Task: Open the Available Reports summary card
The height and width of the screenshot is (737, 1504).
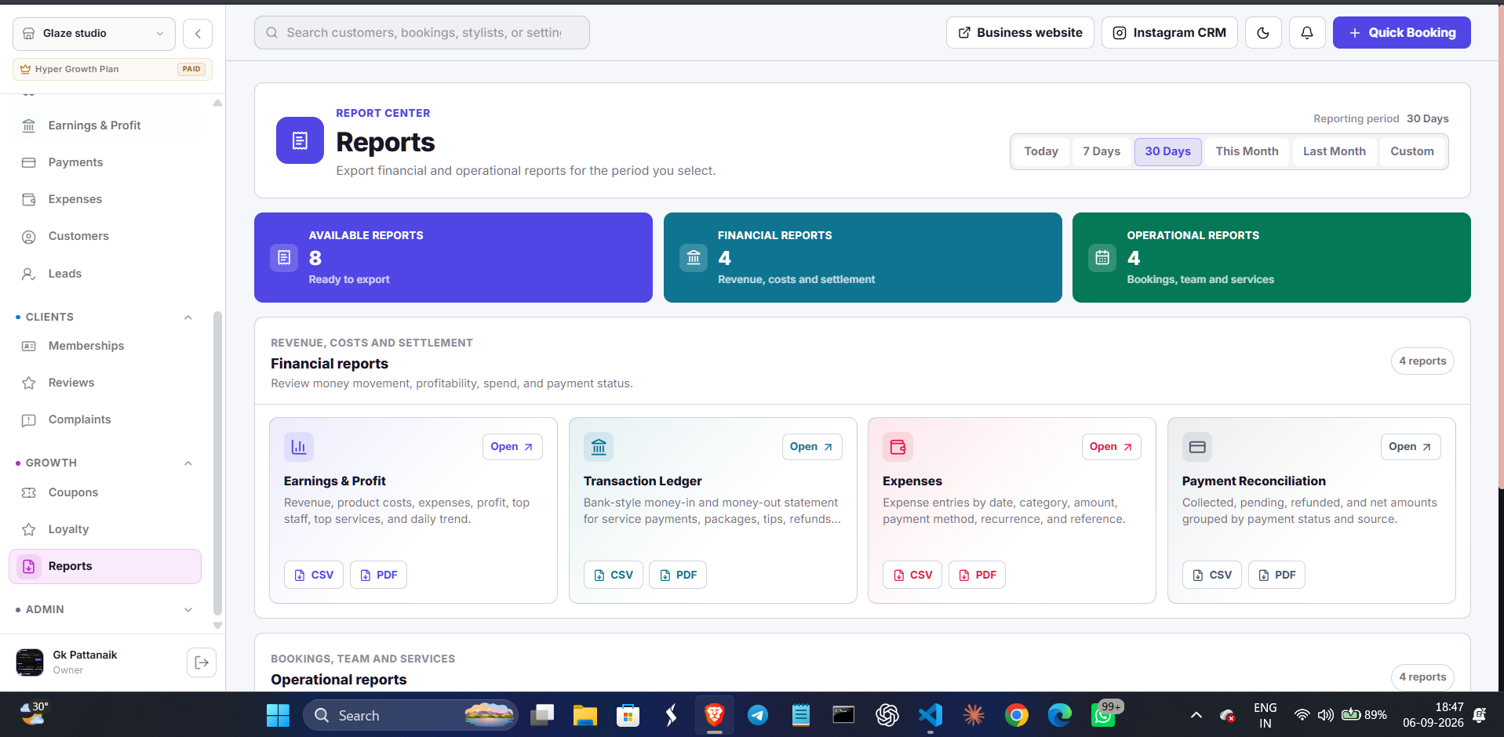Action: (x=453, y=257)
